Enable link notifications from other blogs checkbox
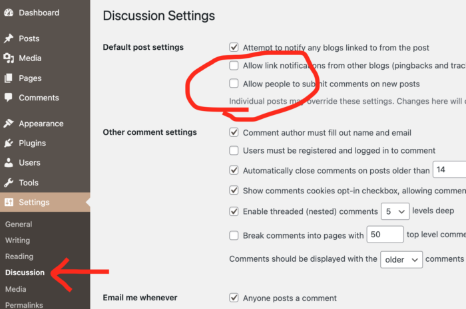The width and height of the screenshot is (466, 309). [x=234, y=66]
